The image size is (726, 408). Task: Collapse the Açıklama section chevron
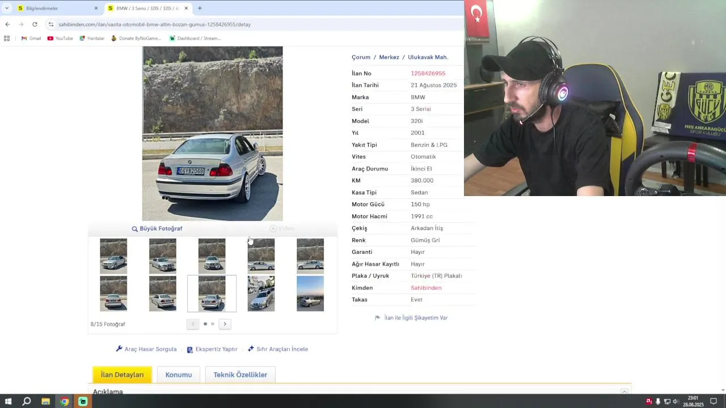624,392
